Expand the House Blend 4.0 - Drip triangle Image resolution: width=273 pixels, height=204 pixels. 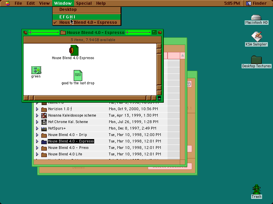pyautogui.click(x=37, y=135)
